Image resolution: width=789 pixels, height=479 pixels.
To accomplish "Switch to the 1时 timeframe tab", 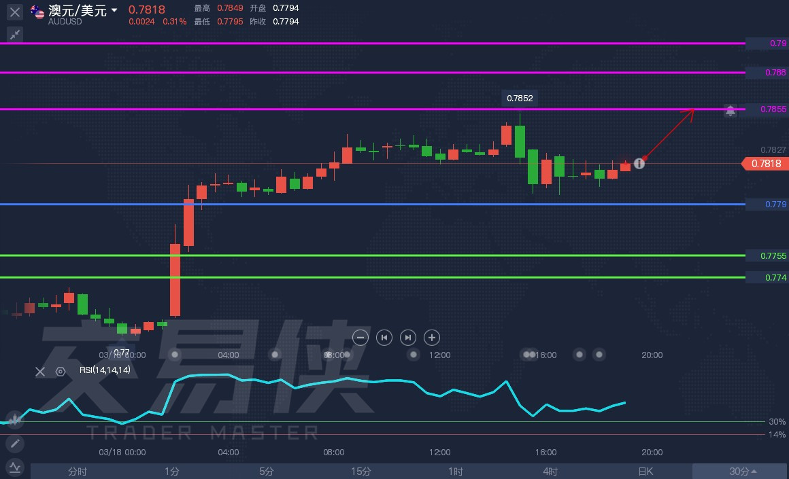I will [x=456, y=472].
